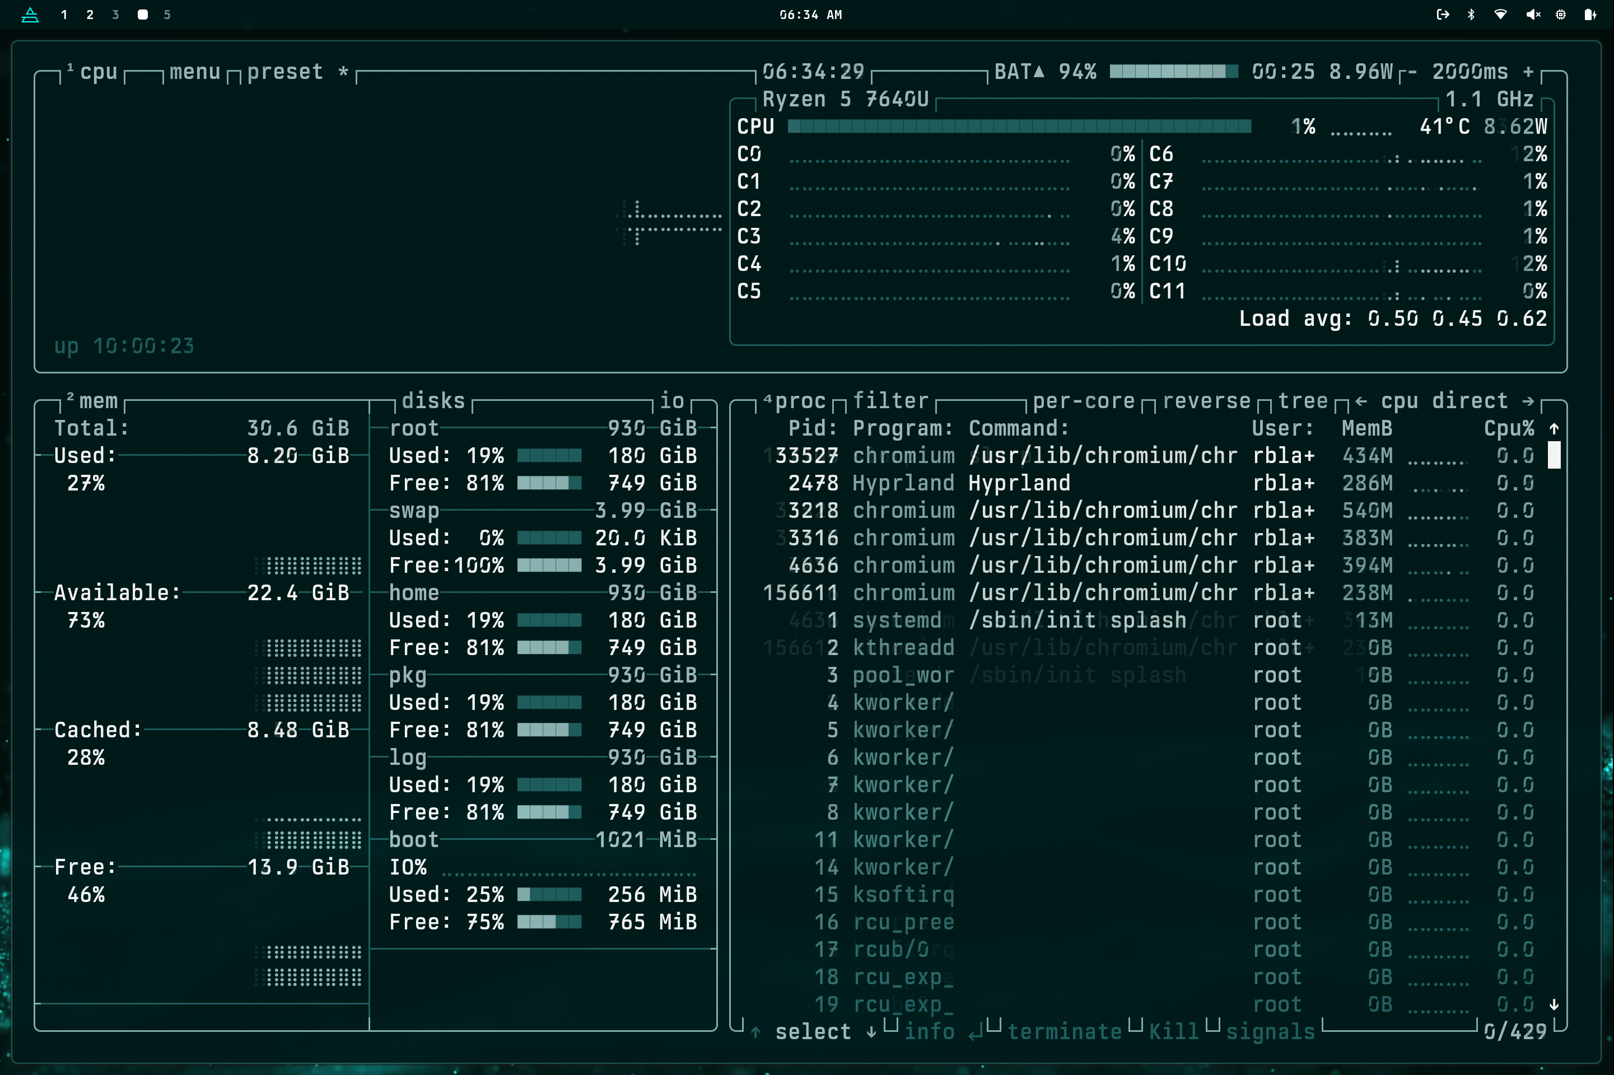
Task: Open the btop menu
Action: point(195,72)
